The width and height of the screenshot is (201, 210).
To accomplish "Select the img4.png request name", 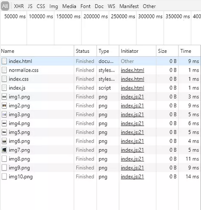I will (x=20, y=124).
